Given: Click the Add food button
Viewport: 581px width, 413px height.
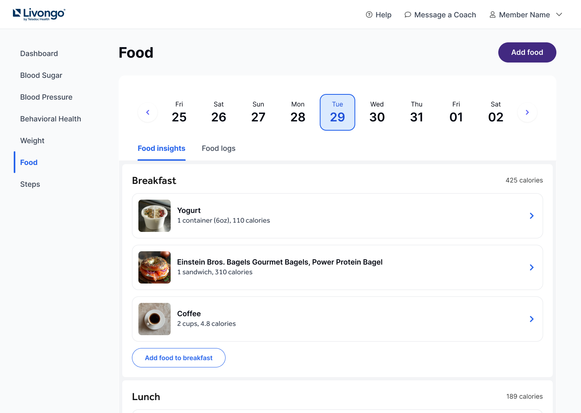Looking at the screenshot, I should (x=527, y=52).
